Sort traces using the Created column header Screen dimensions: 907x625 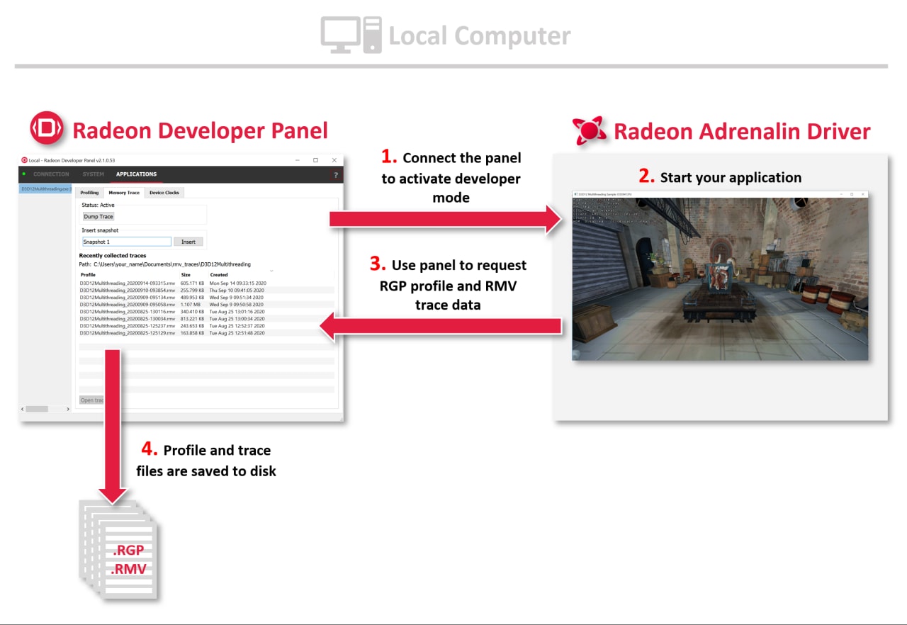[219, 275]
